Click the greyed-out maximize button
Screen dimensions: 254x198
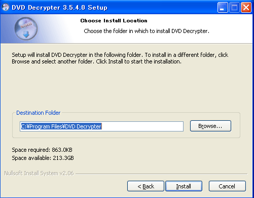[x=234, y=8]
